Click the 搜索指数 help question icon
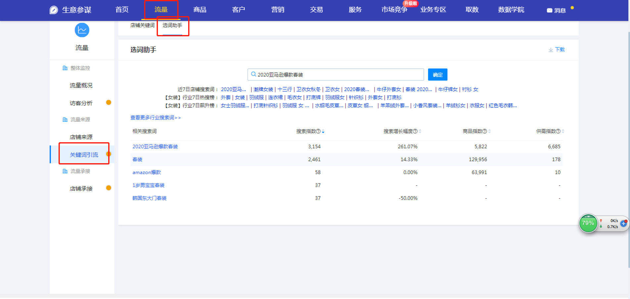The width and height of the screenshot is (630, 299). pyautogui.click(x=318, y=131)
